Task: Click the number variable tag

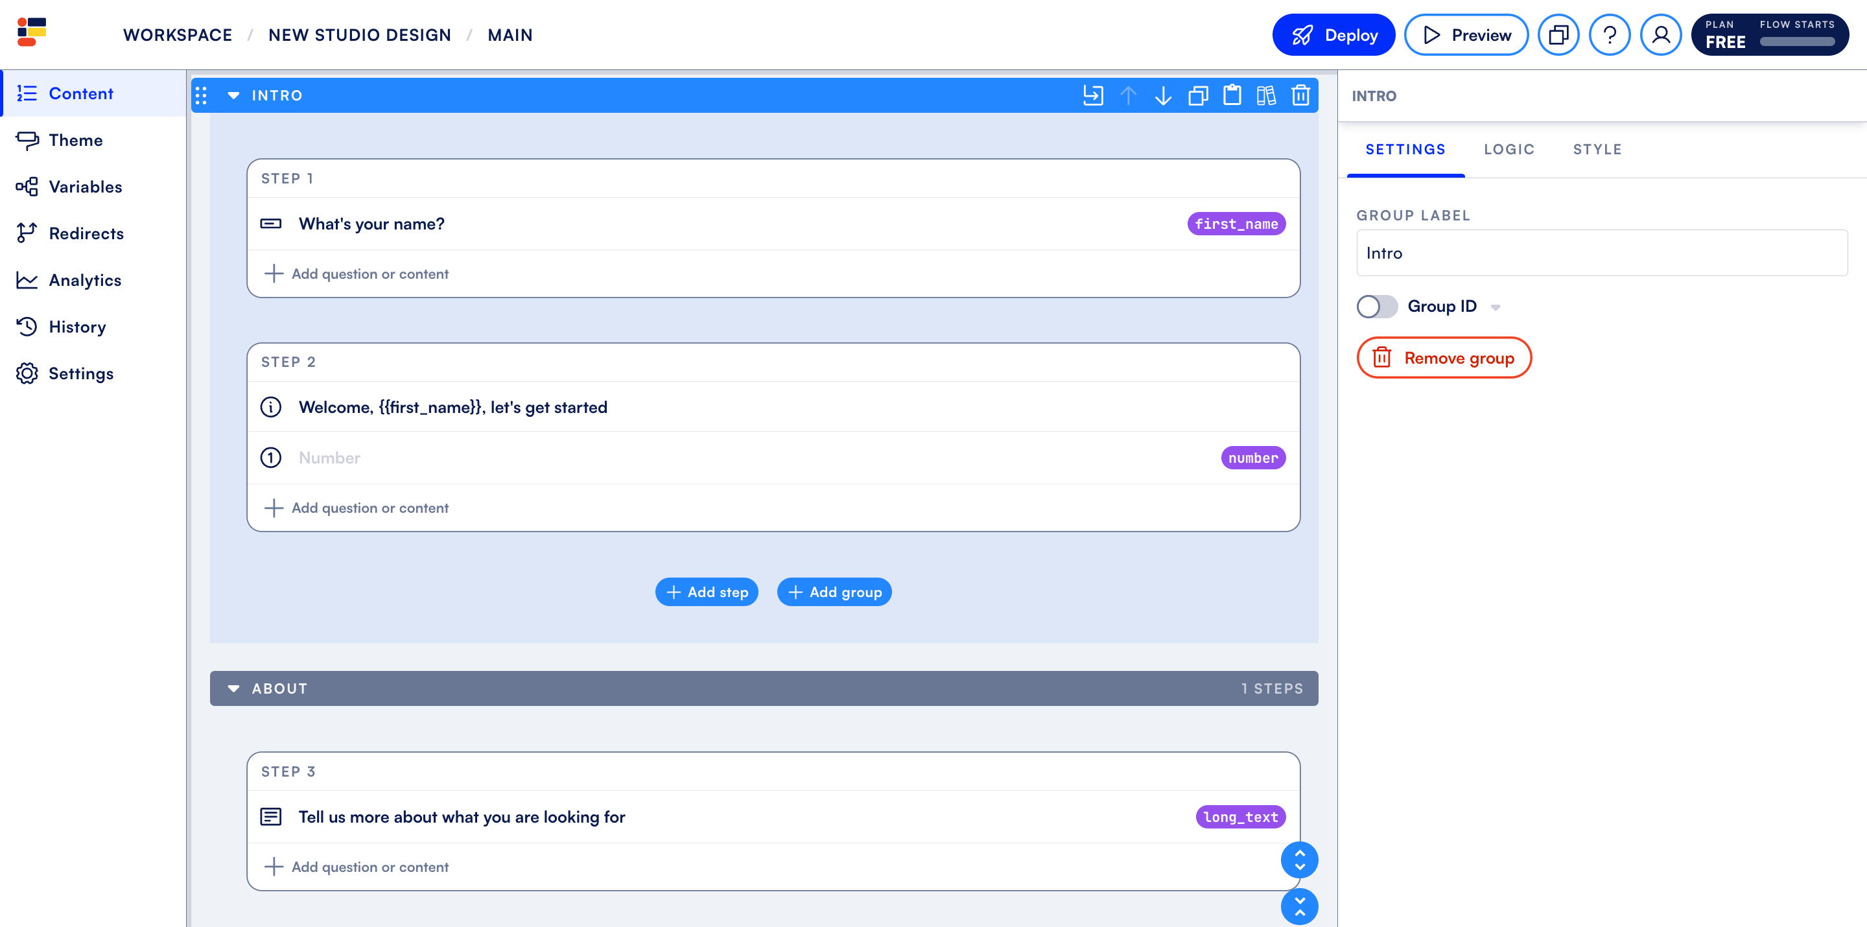Action: 1253,458
